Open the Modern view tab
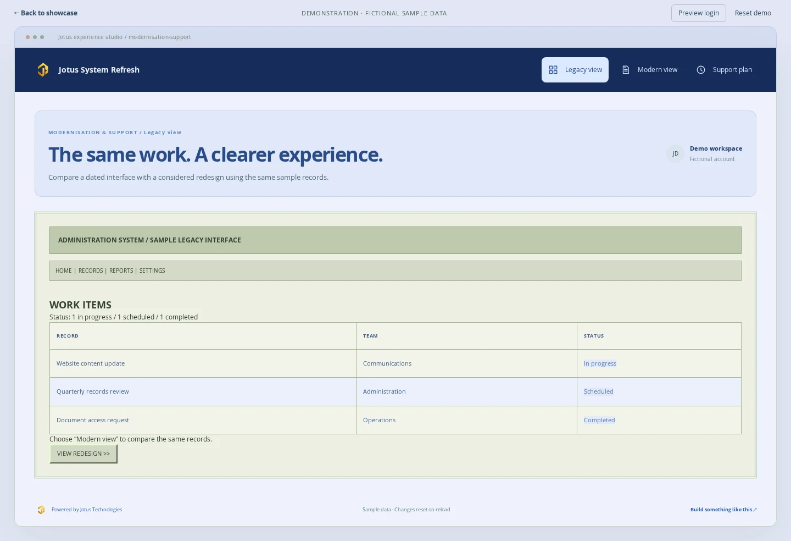 649,70
